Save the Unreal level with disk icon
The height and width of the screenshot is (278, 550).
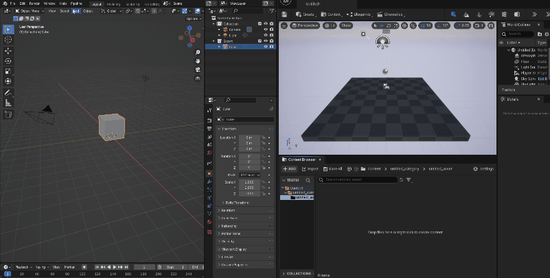click(x=284, y=14)
